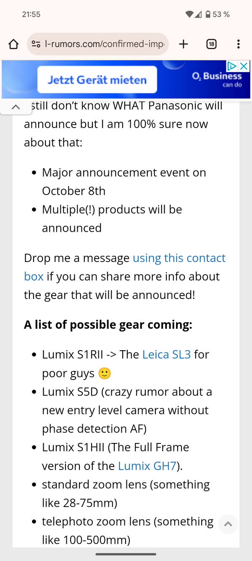Open a new tab with the plus icon

click(x=183, y=44)
